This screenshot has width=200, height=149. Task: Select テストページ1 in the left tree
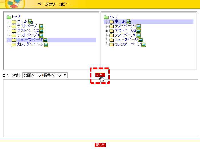(x=28, y=26)
